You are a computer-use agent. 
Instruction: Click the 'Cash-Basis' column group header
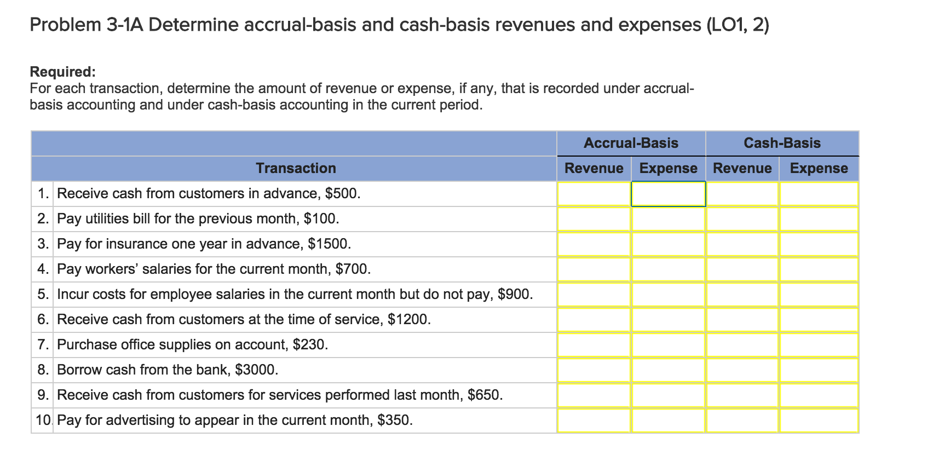point(782,143)
